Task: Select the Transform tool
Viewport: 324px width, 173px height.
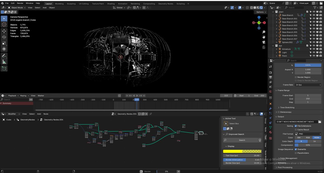Action: (x=4, y=49)
